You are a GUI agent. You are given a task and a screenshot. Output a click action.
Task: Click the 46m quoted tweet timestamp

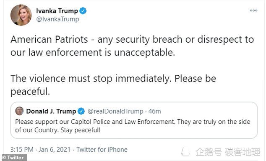154,111
